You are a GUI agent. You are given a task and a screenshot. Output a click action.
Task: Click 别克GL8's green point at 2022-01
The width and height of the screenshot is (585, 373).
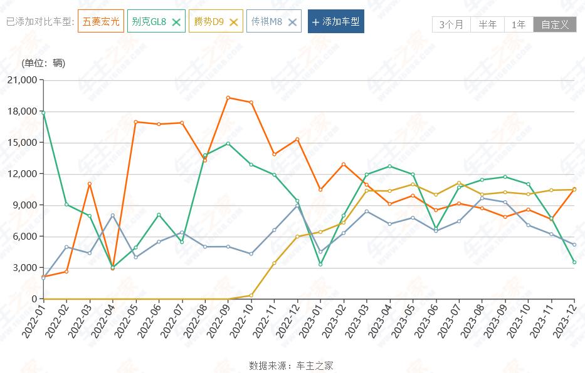(x=43, y=113)
